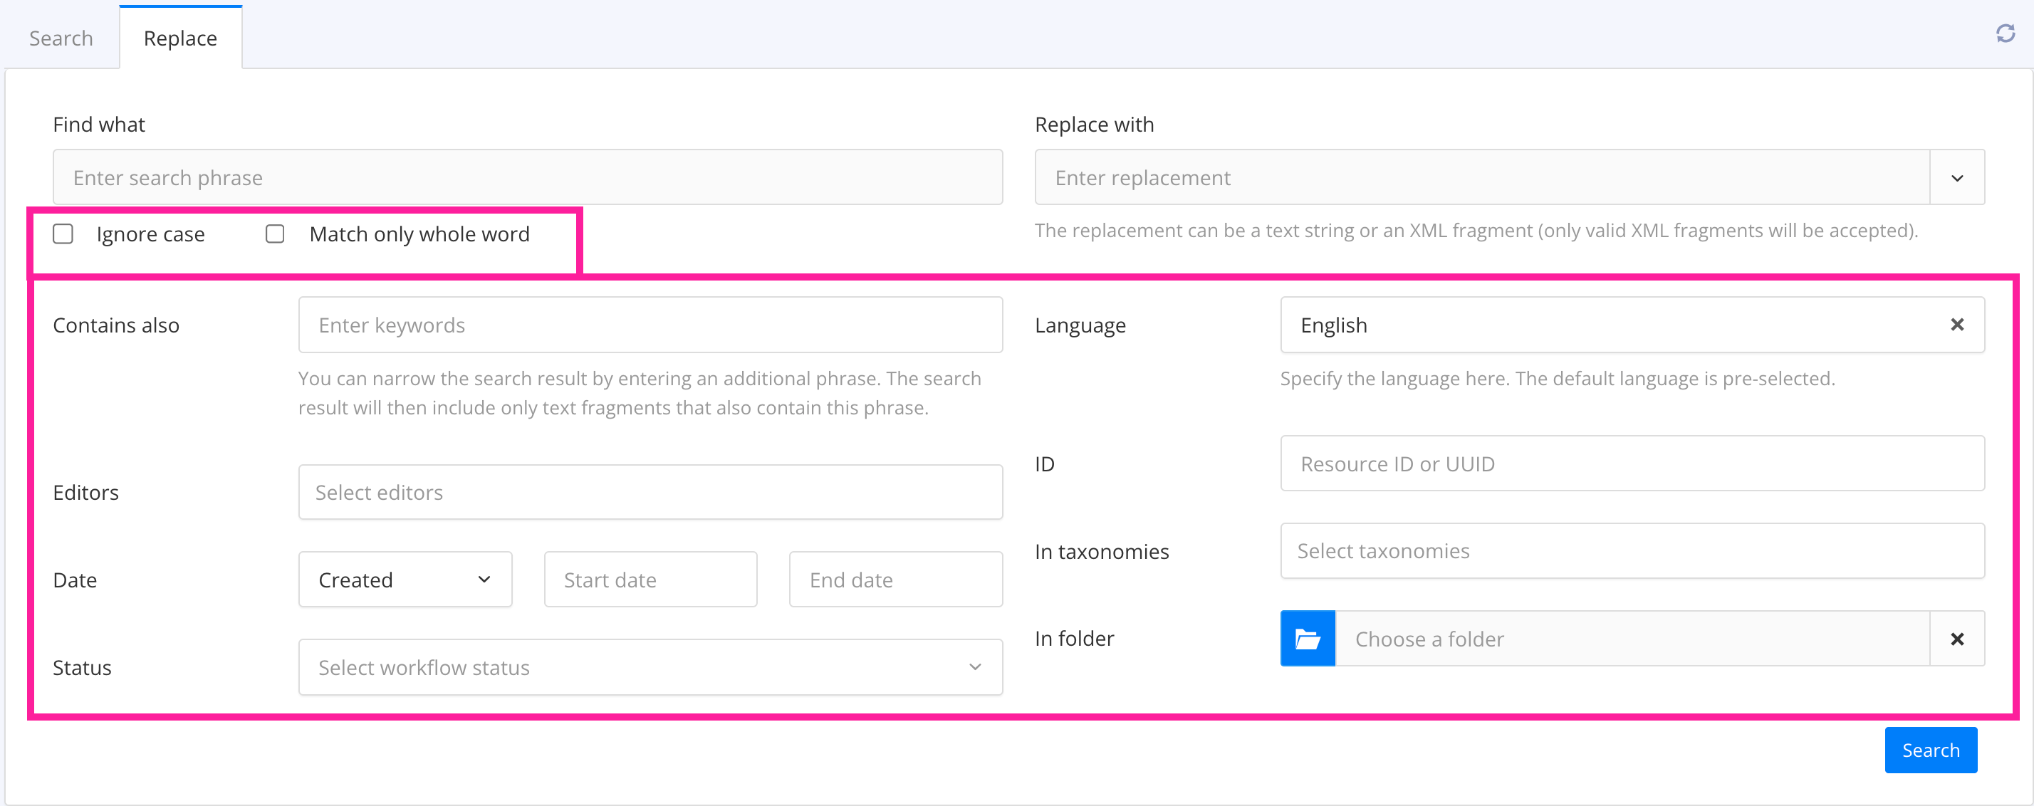The image size is (2034, 806).
Task: Open the Select editors field
Action: coord(650,493)
